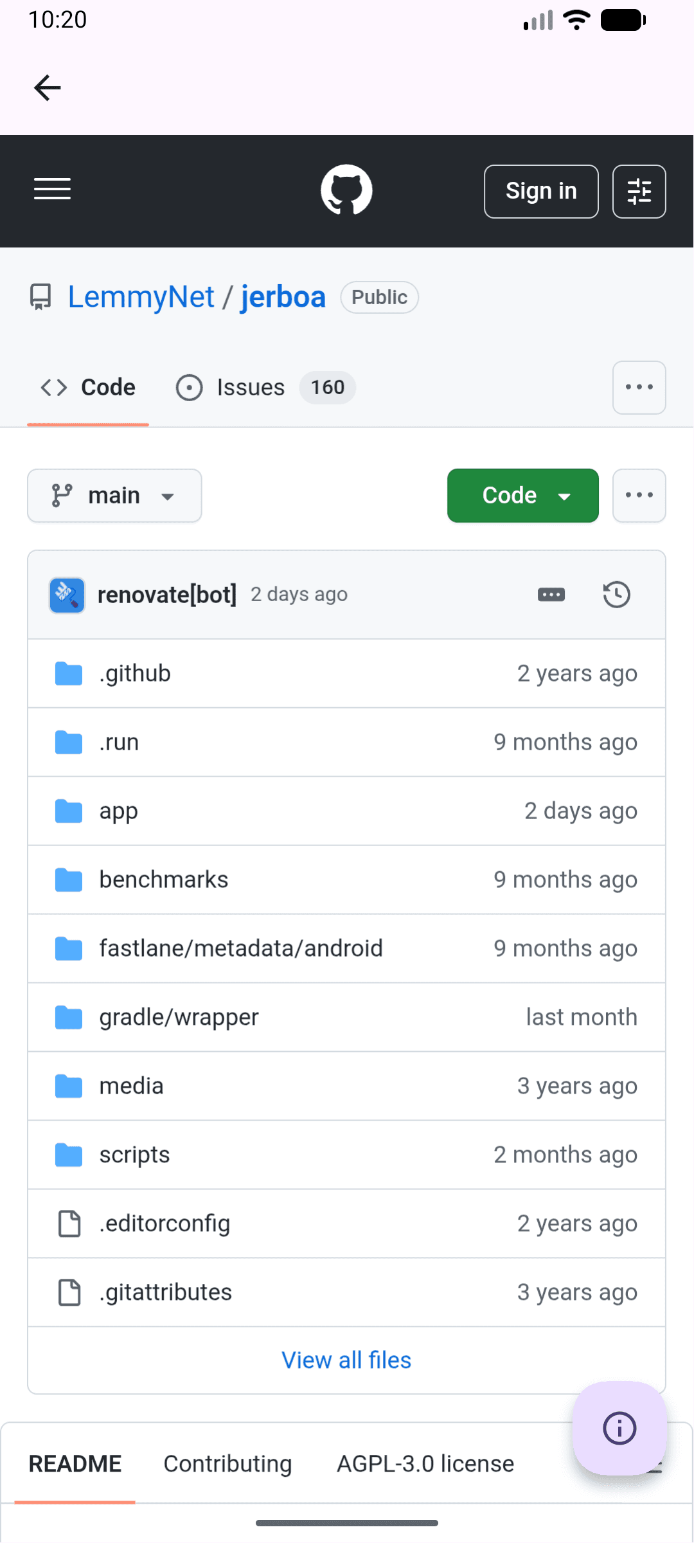Image resolution: width=694 pixels, height=1543 pixels.
Task: Tap the battery status bar icon
Action: click(623, 20)
